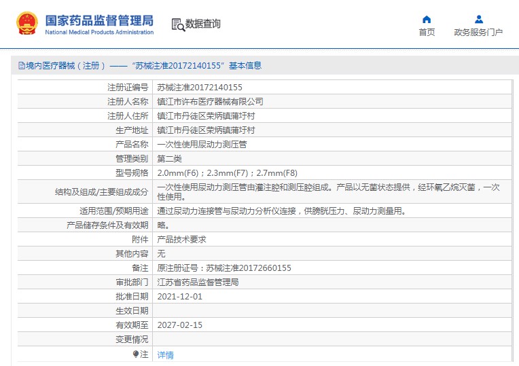Click the 有效期至 row label
This screenshot has height=366, width=519.
132,325
